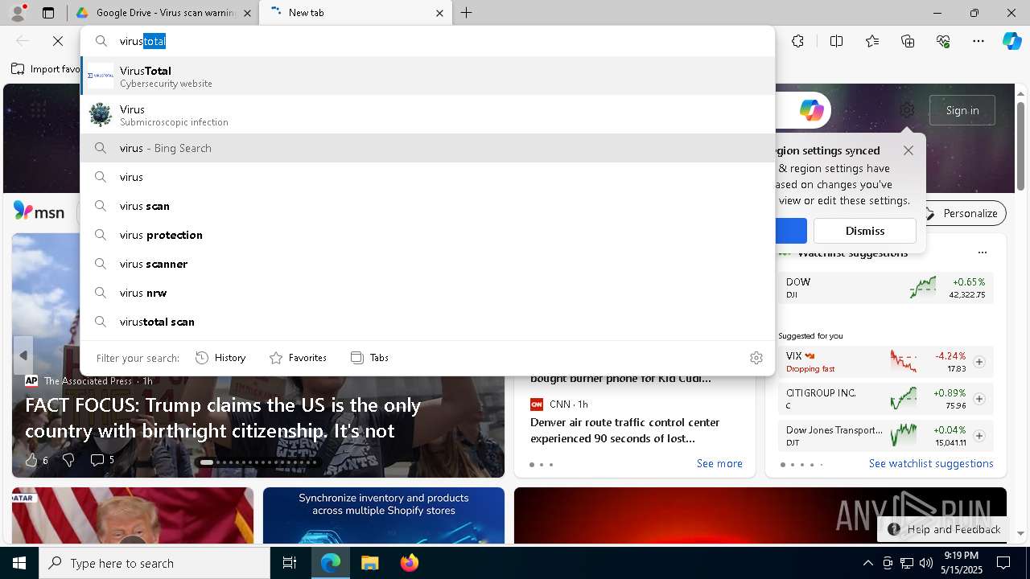Open Shopify inventory sync ad thumbnail

[x=384, y=515]
